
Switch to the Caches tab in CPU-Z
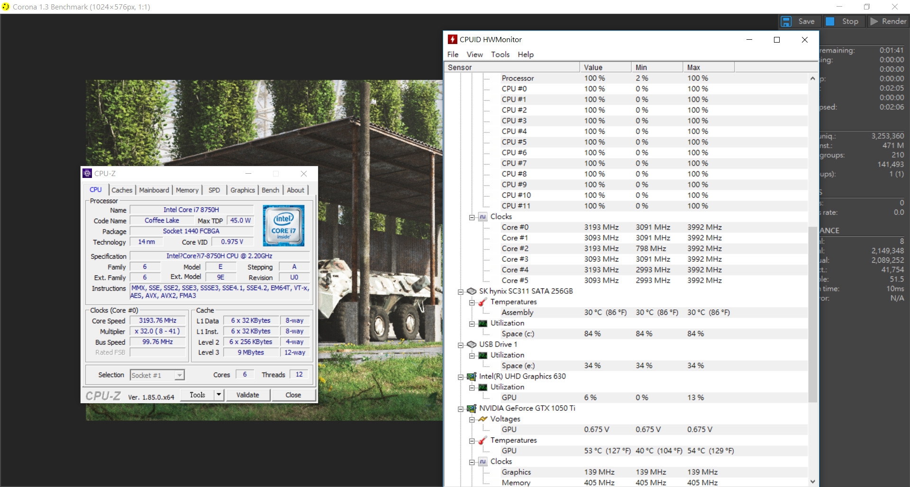(x=122, y=190)
